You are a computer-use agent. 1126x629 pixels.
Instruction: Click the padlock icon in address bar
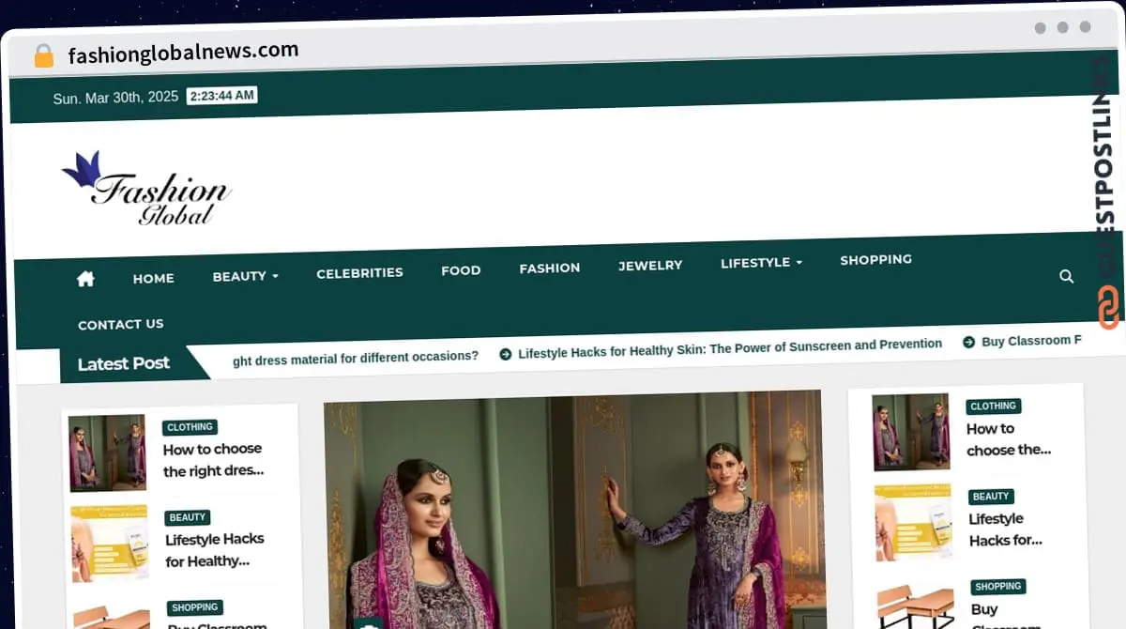pos(44,56)
